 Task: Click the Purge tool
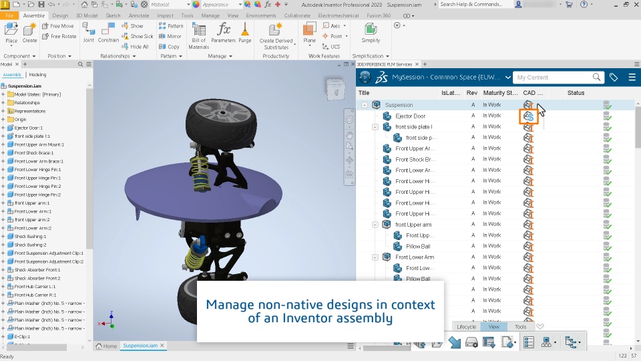pyautogui.click(x=244, y=33)
